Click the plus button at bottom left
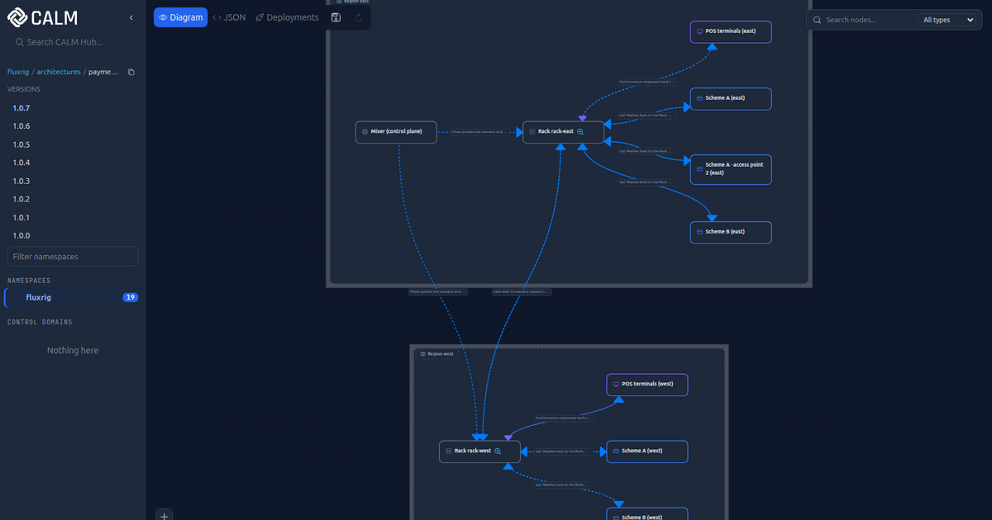Screen dimensions: 992x520 [165, 515]
